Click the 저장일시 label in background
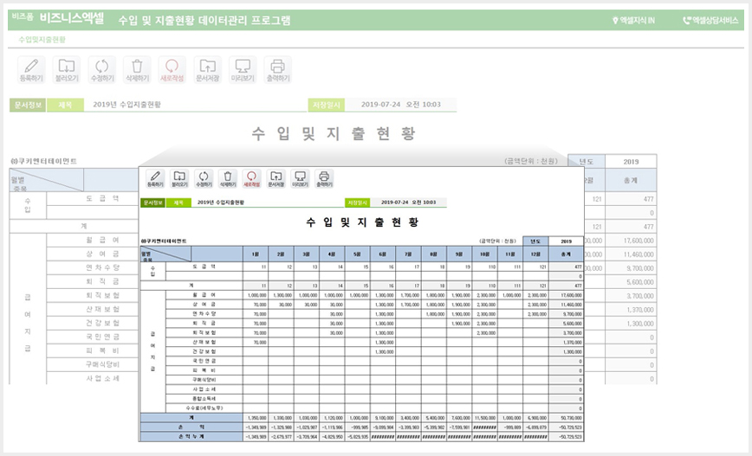 point(326,105)
